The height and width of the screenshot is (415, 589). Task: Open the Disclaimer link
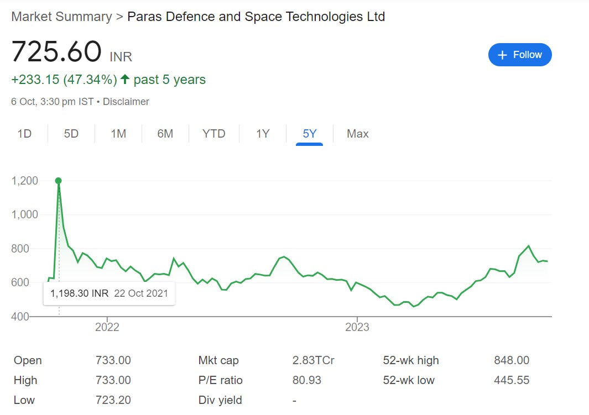(126, 102)
